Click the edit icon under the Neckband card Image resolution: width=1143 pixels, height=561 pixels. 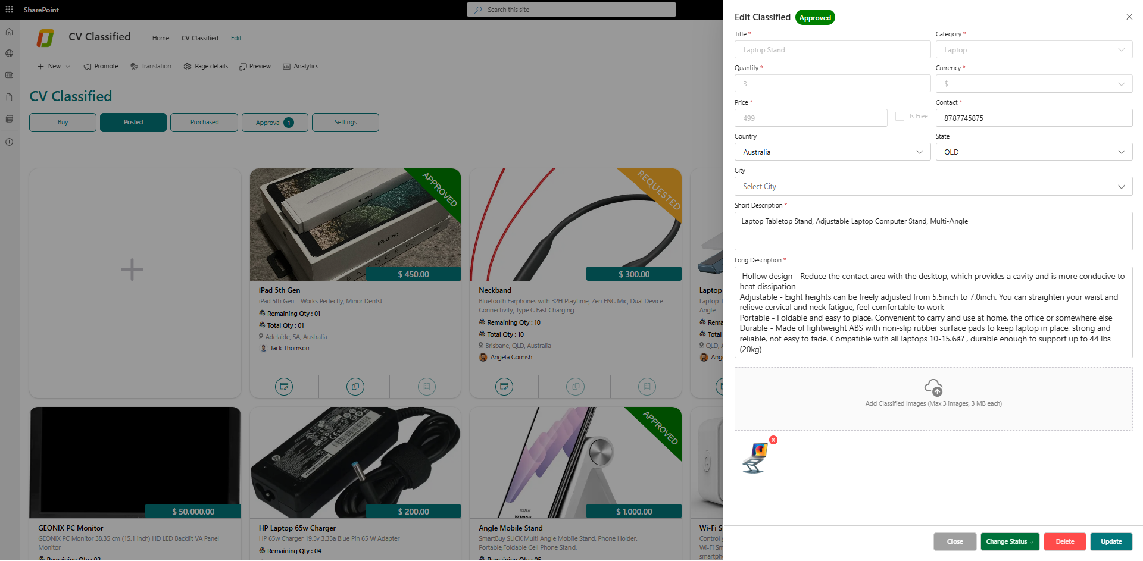504,387
